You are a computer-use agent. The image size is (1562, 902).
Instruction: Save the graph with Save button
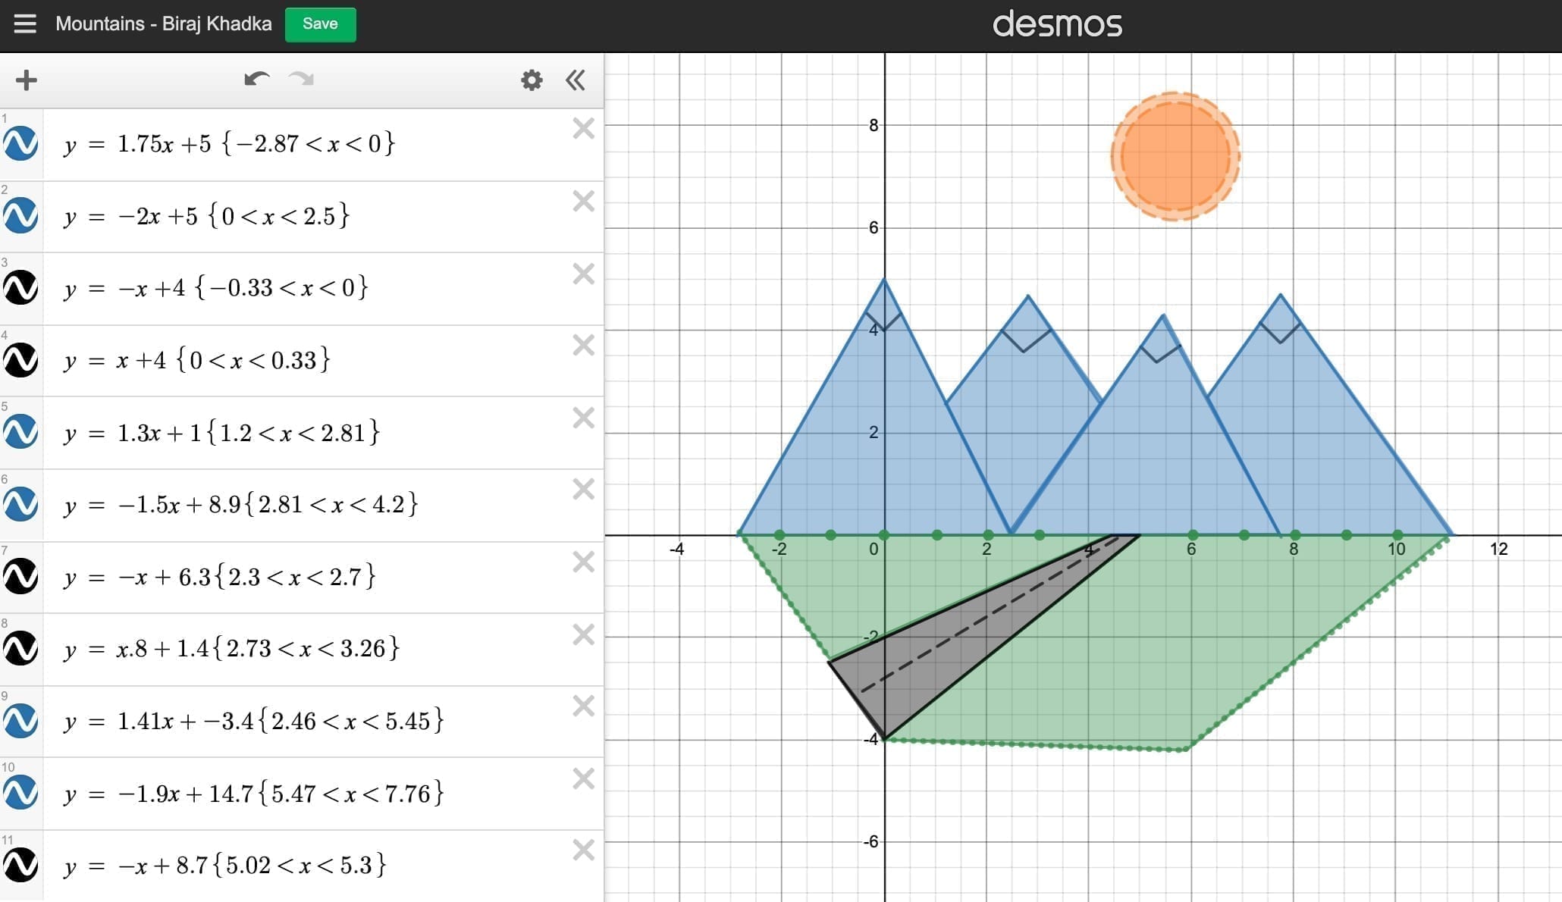[x=320, y=24]
